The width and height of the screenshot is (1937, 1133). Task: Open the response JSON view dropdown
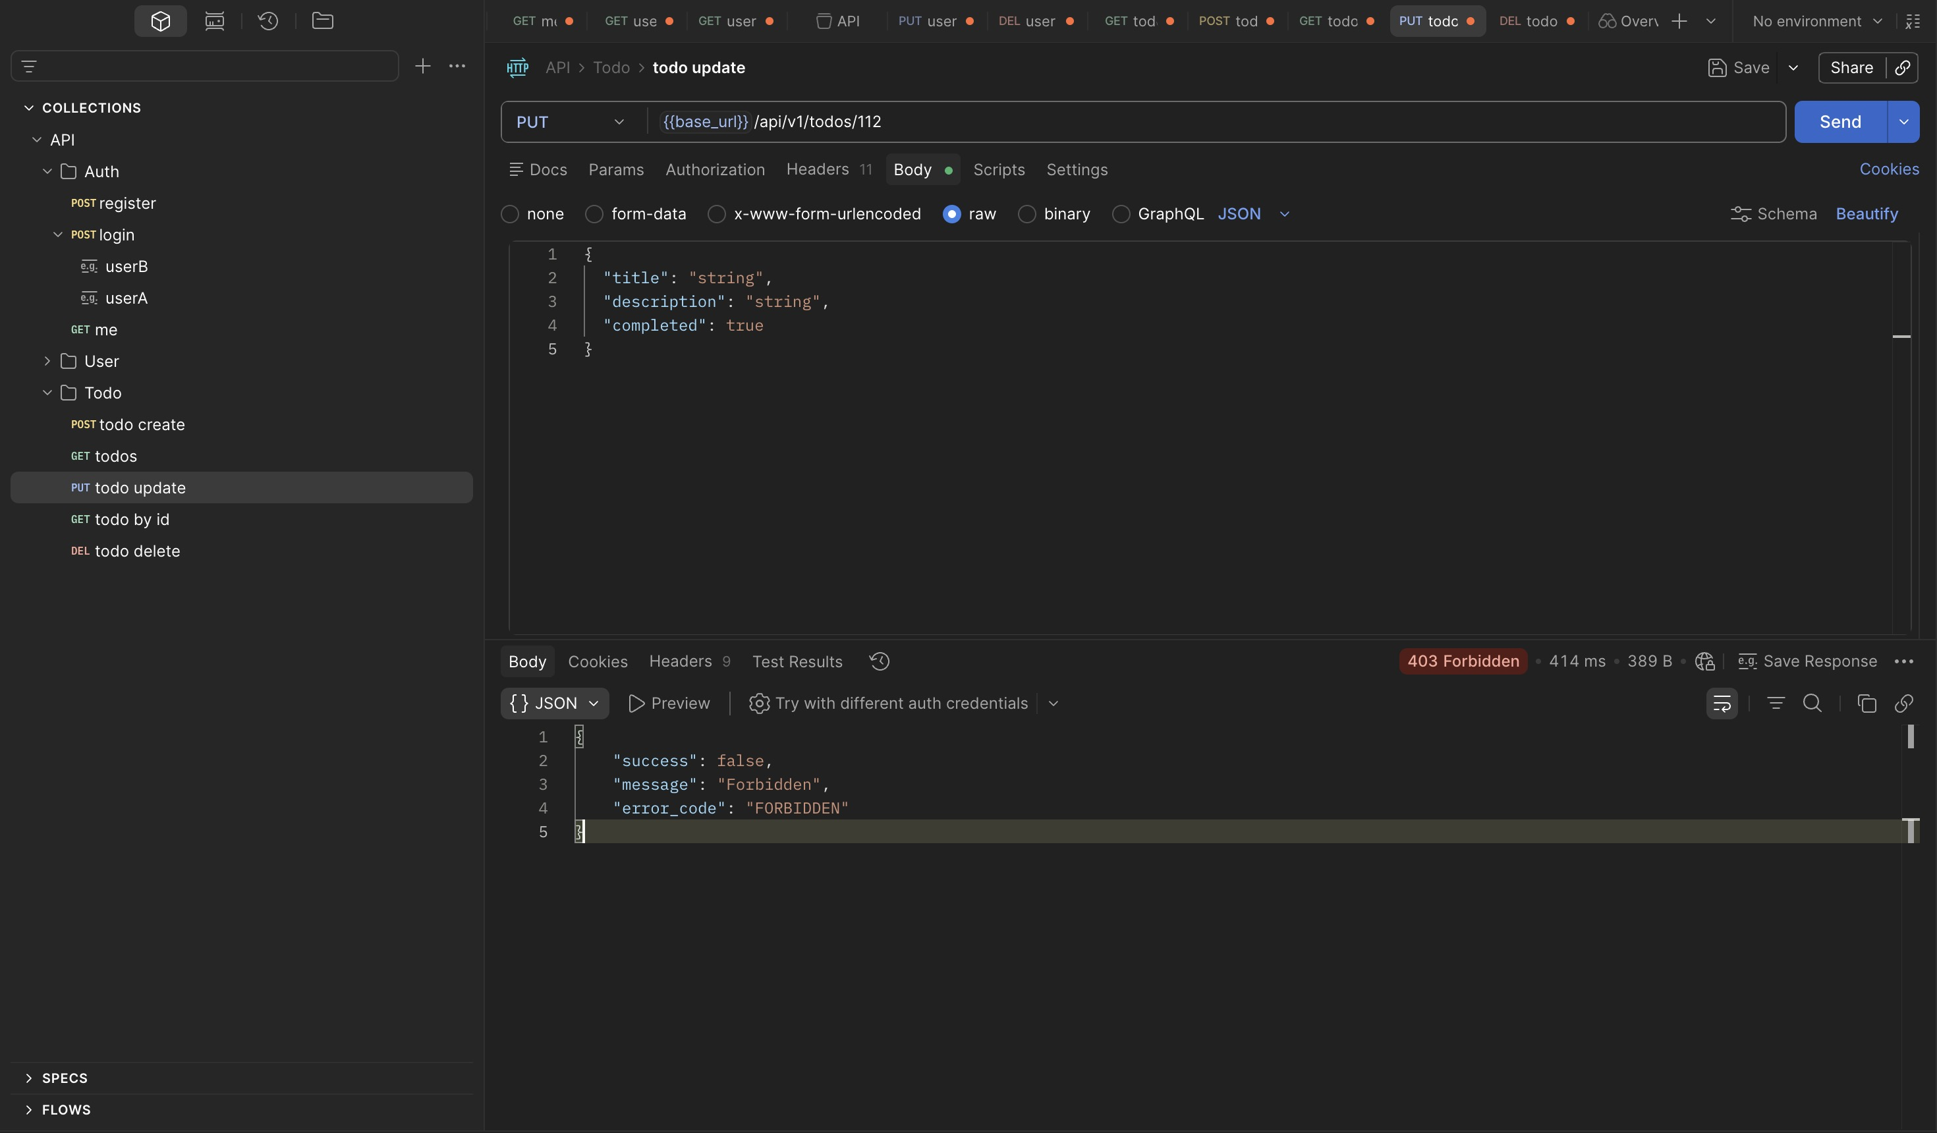[x=554, y=704]
